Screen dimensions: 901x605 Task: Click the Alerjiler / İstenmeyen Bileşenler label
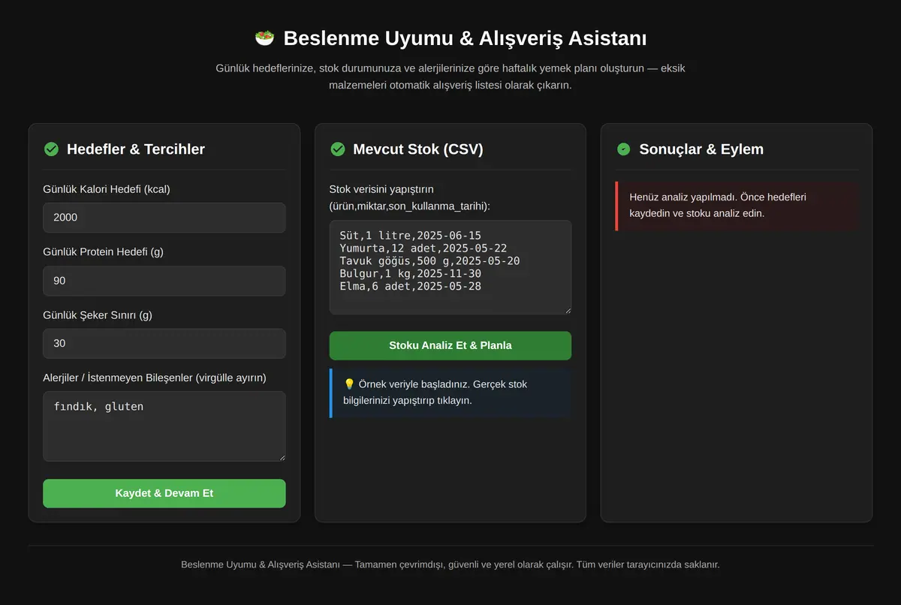point(155,378)
